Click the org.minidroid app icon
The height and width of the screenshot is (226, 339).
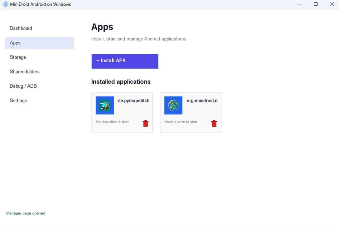click(173, 105)
